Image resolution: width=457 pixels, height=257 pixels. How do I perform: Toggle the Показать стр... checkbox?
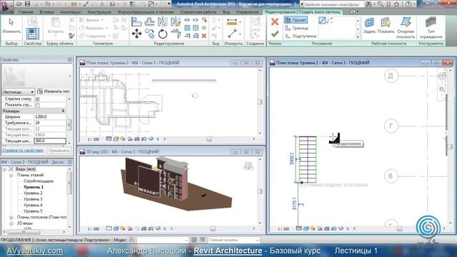click(37, 105)
